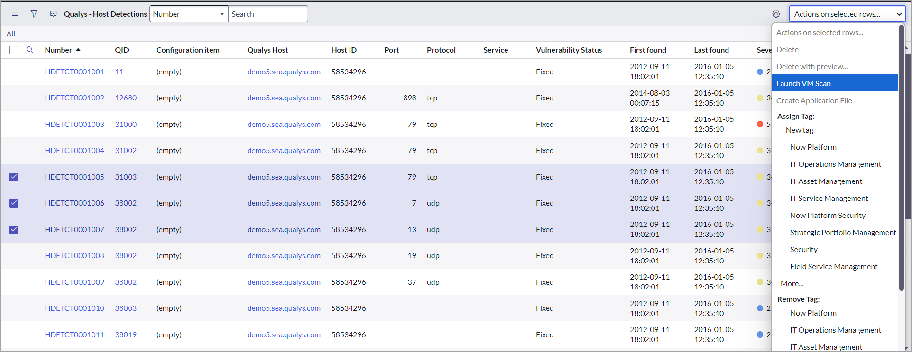
Task: Choose Delete with preview option
Action: tap(812, 67)
